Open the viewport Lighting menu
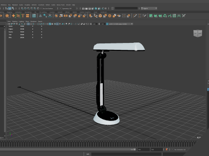 click(21, 21)
